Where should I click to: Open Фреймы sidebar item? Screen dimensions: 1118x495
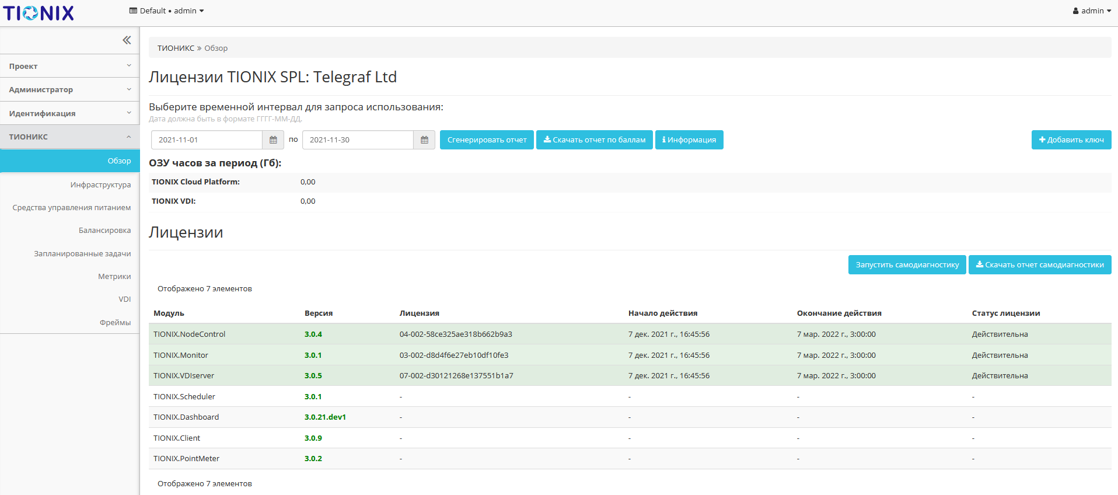tap(115, 322)
